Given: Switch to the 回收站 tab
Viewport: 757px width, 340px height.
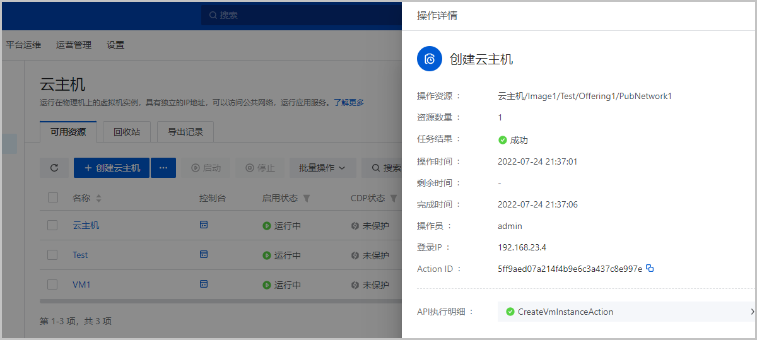Looking at the screenshot, I should point(127,132).
